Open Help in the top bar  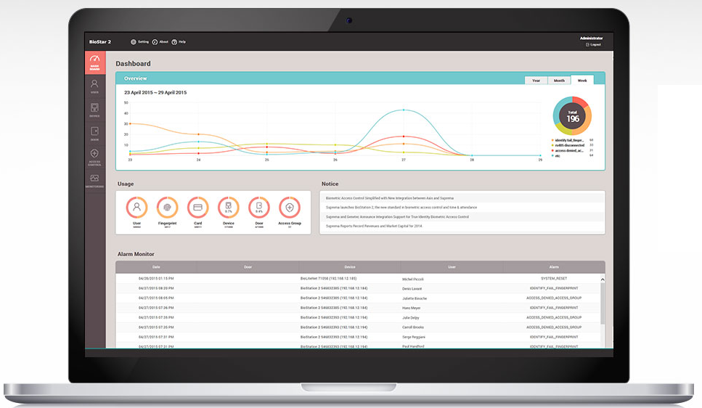click(x=179, y=42)
